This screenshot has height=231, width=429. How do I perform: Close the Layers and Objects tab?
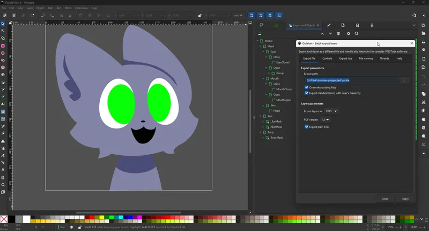pos(318,25)
